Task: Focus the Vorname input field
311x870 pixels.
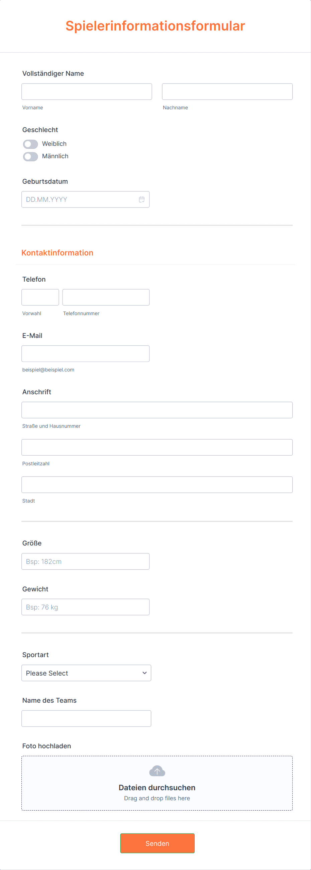Action: pyautogui.click(x=87, y=92)
